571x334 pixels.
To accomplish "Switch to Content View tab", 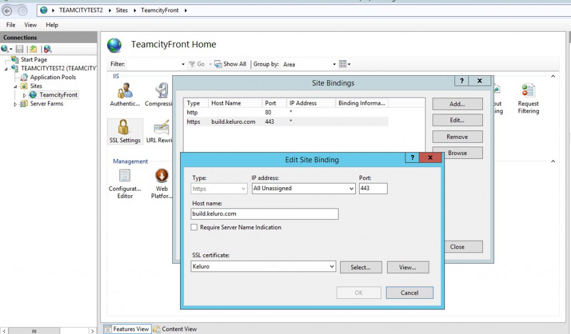I will coord(175,329).
